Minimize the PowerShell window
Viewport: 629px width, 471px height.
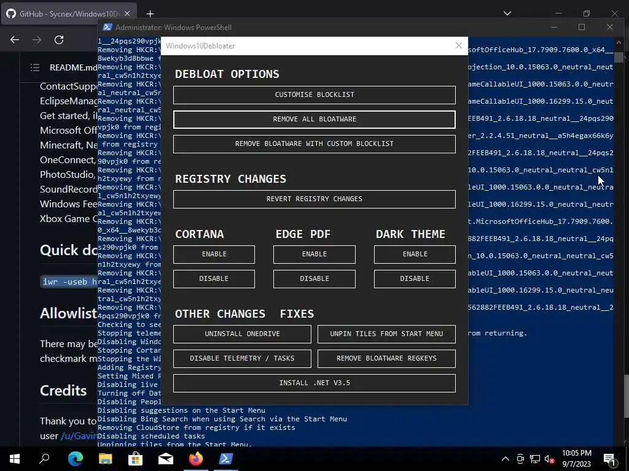coord(554,27)
